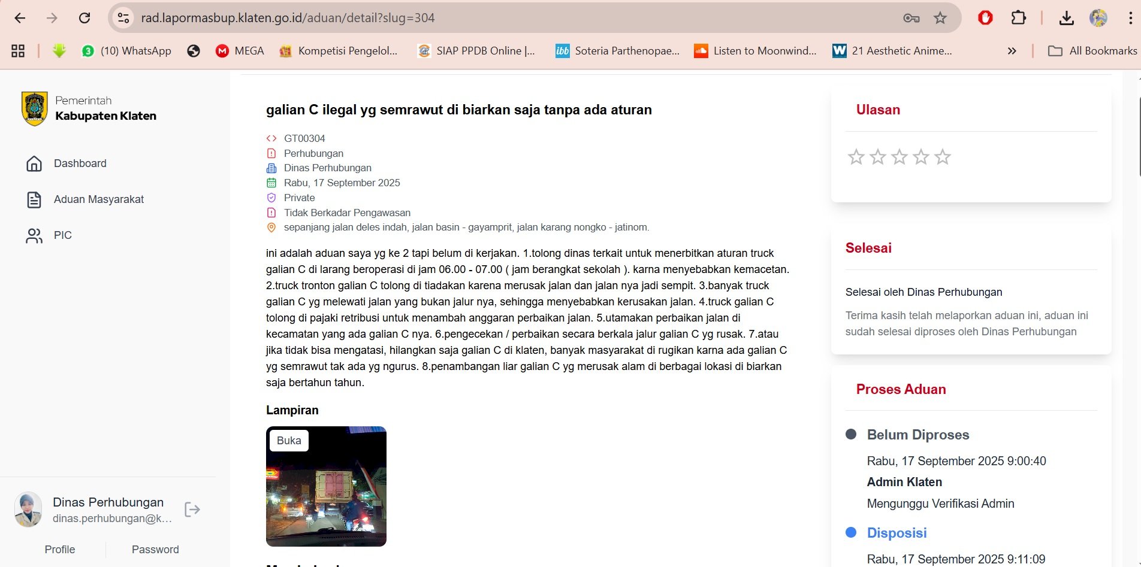The width and height of the screenshot is (1141, 567).
Task: Open the Profile link
Action: click(x=60, y=550)
